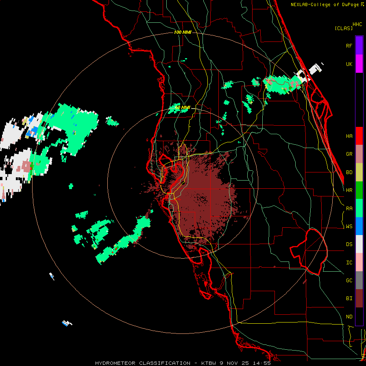This screenshot has width=366, height=366.
Task: Click the IC legend label
Action: coord(349,263)
